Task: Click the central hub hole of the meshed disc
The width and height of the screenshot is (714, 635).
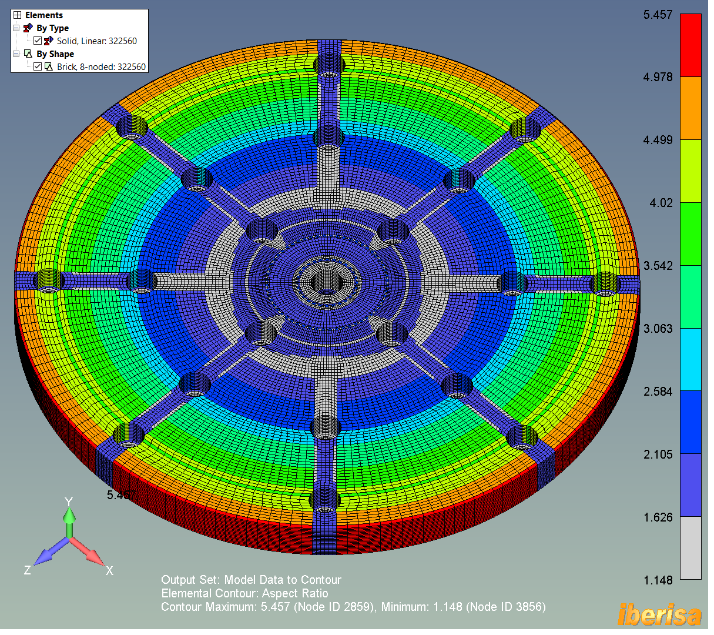Action: click(x=327, y=282)
